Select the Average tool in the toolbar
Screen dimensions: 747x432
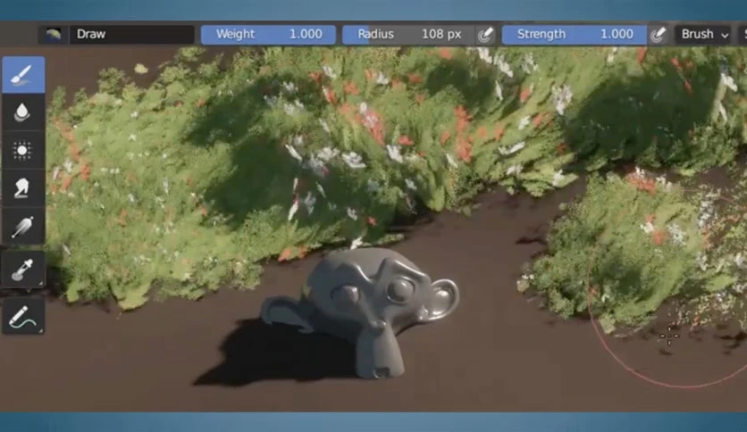pos(23,150)
